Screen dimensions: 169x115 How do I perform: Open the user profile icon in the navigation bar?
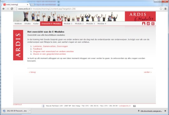click(x=143, y=24)
